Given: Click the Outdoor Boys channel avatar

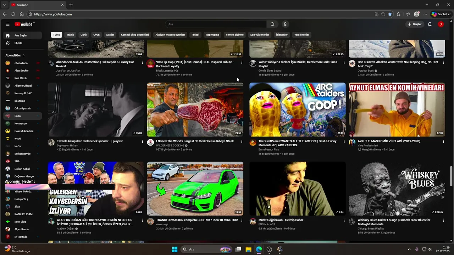Looking at the screenshot, I should click(352, 63).
